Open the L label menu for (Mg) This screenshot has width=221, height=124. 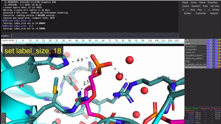tap(217, 61)
